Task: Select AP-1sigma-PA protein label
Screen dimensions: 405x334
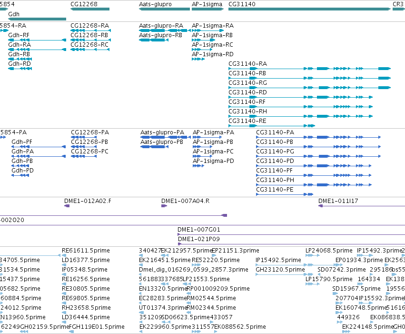Action: click(213, 132)
